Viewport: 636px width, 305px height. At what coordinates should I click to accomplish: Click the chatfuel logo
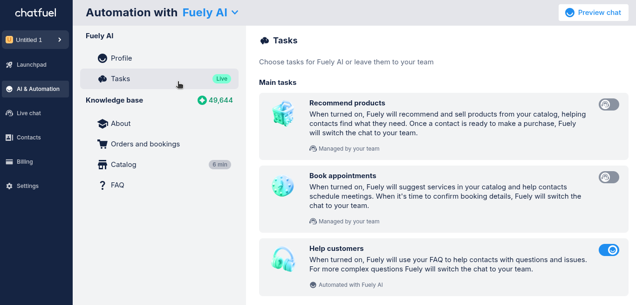click(x=35, y=13)
